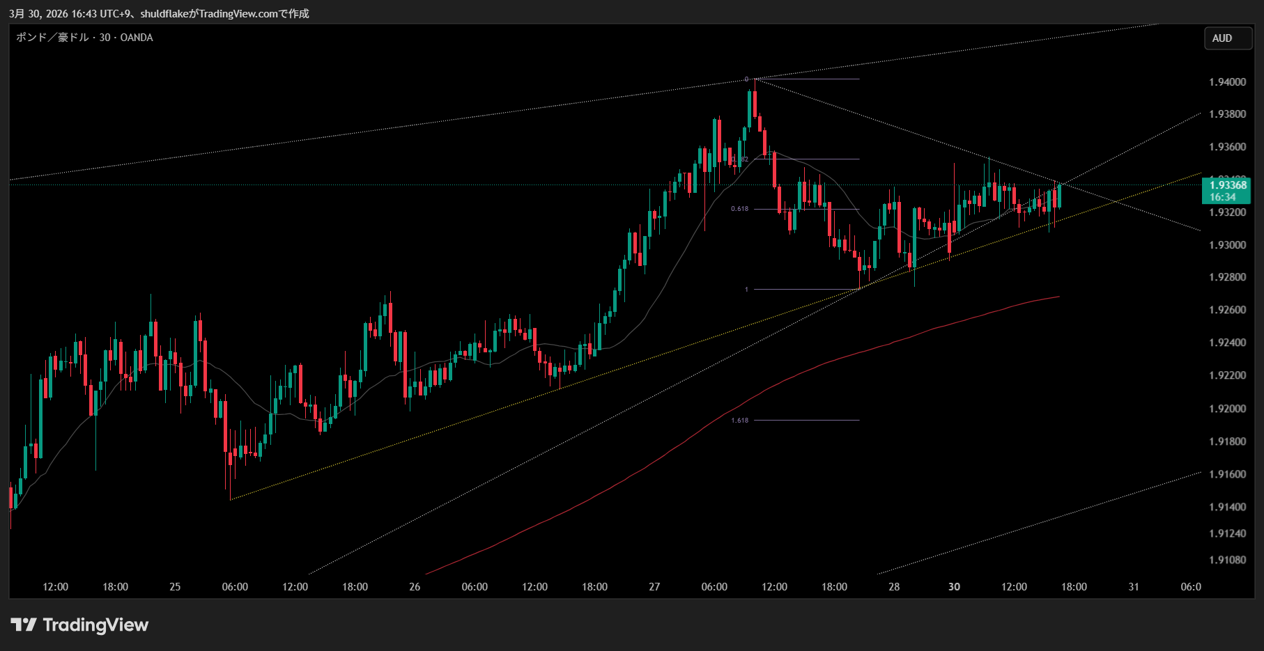This screenshot has height=651, width=1264.
Task: Click the TradingView logo icon
Action: click(24, 625)
